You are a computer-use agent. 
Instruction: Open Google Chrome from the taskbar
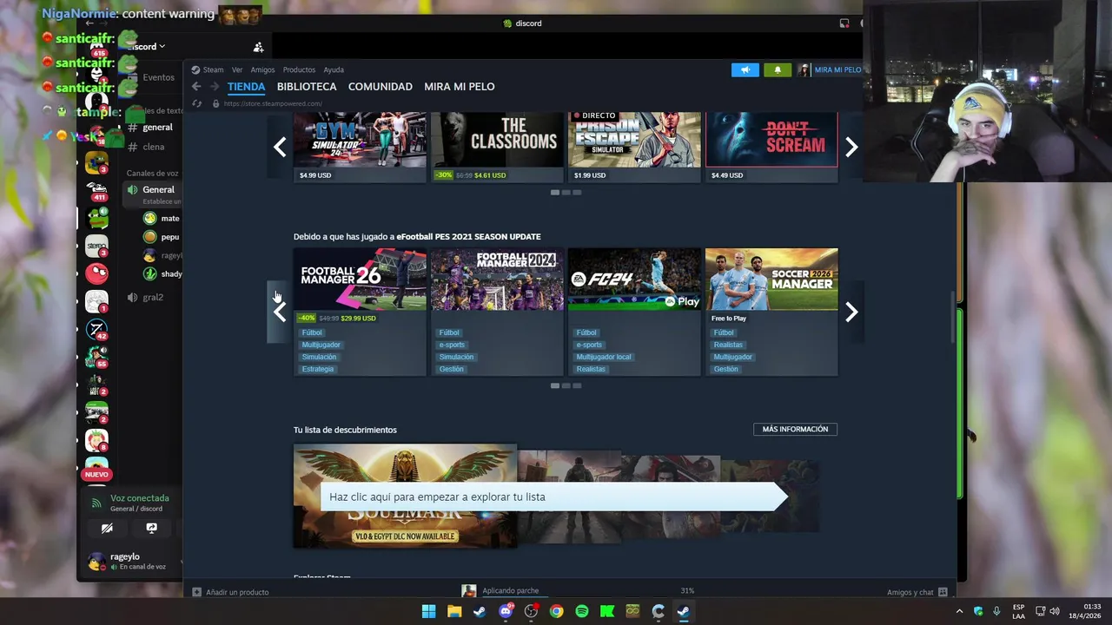point(556,611)
